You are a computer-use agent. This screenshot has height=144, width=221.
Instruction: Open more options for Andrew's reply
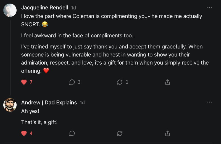(209, 102)
